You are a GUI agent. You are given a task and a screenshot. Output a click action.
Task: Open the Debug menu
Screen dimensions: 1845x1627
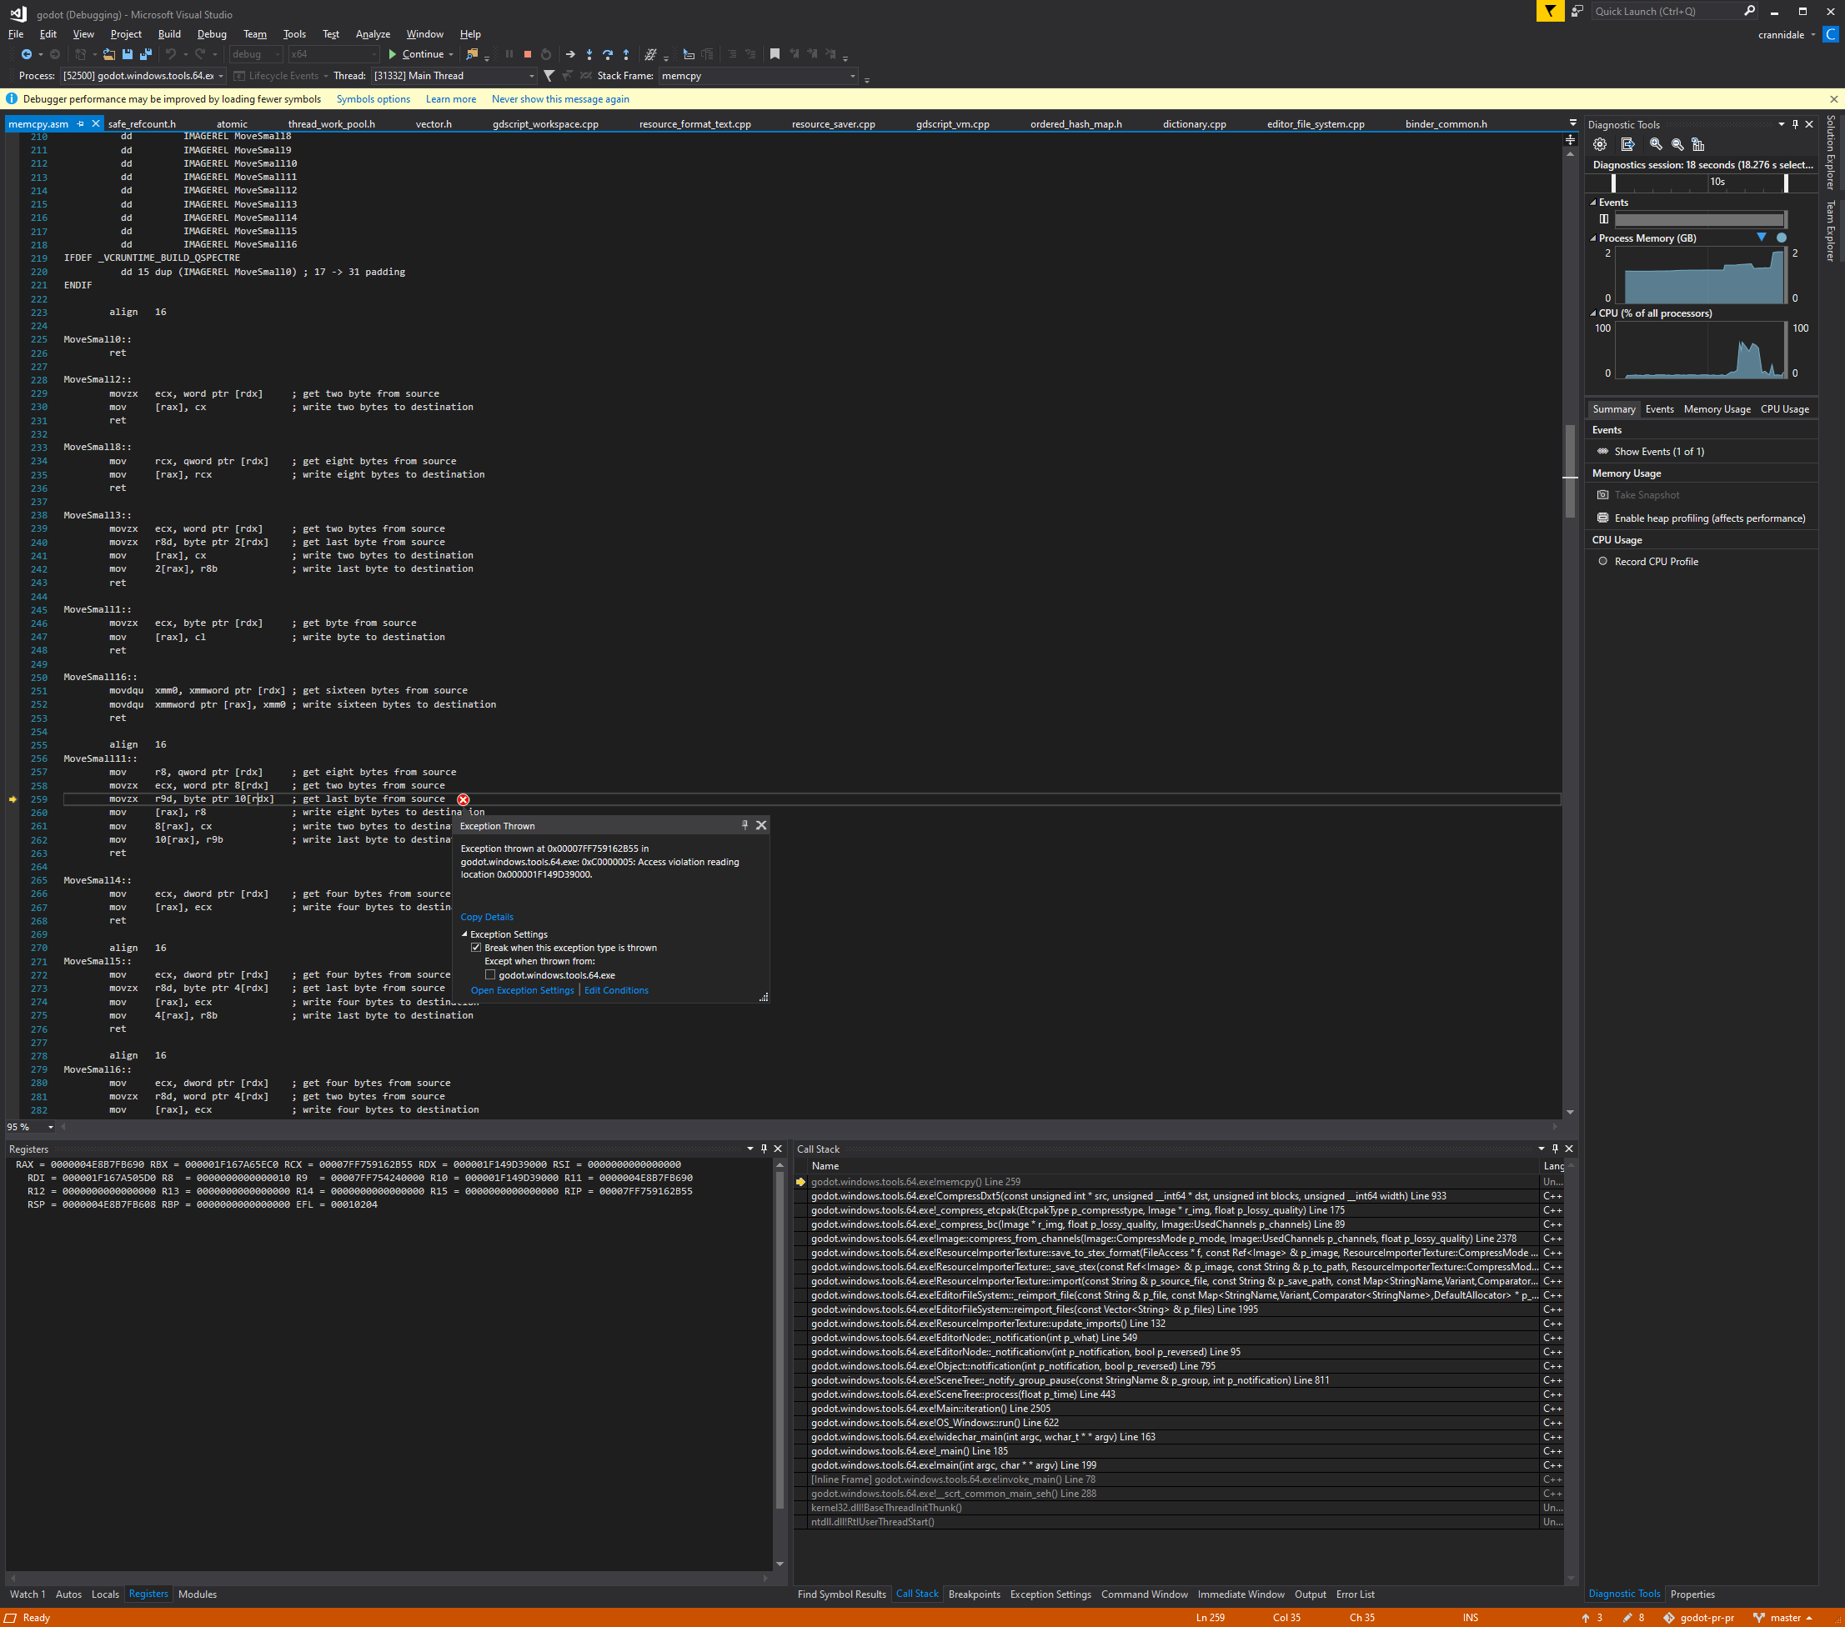(x=212, y=34)
